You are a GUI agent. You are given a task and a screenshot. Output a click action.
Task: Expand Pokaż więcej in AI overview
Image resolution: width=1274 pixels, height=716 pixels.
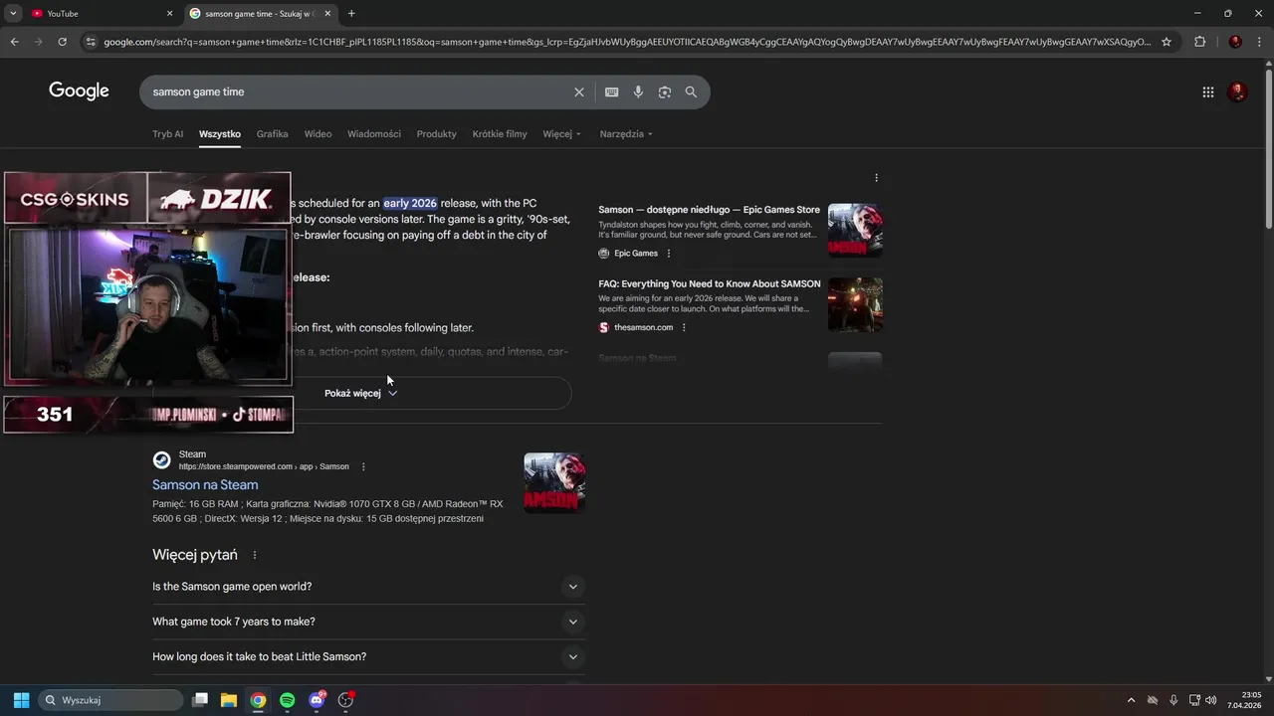click(361, 393)
